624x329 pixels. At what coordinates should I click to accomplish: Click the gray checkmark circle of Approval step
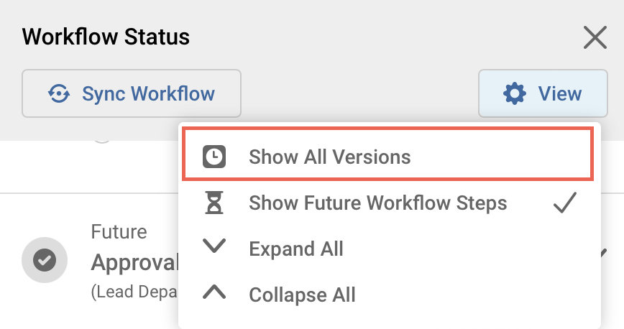tap(45, 260)
